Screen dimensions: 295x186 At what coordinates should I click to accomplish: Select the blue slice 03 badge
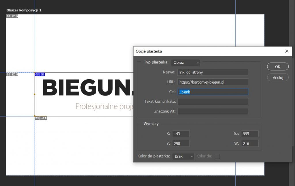(40, 74)
